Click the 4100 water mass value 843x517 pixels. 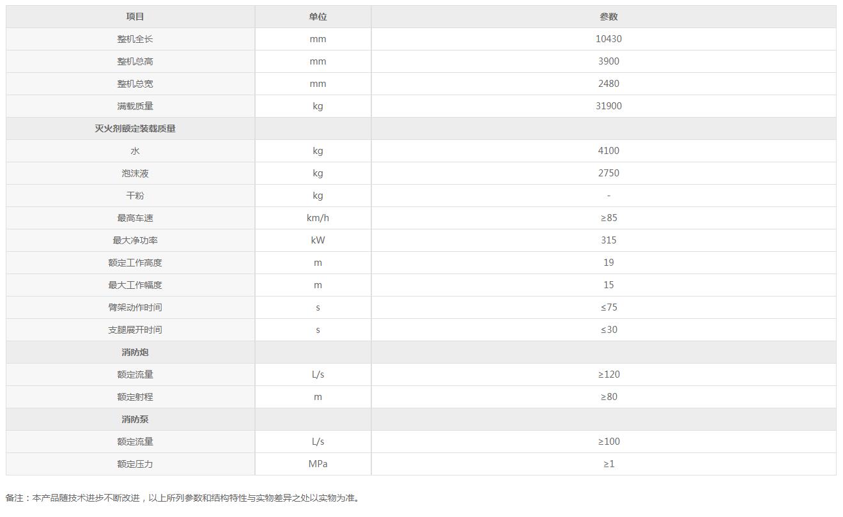608,151
